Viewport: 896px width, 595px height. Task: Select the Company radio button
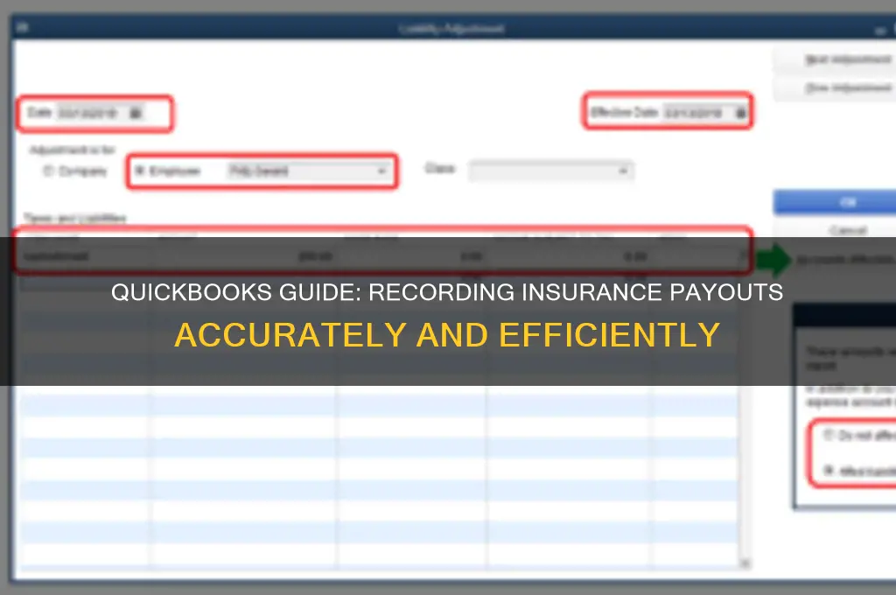[49, 171]
